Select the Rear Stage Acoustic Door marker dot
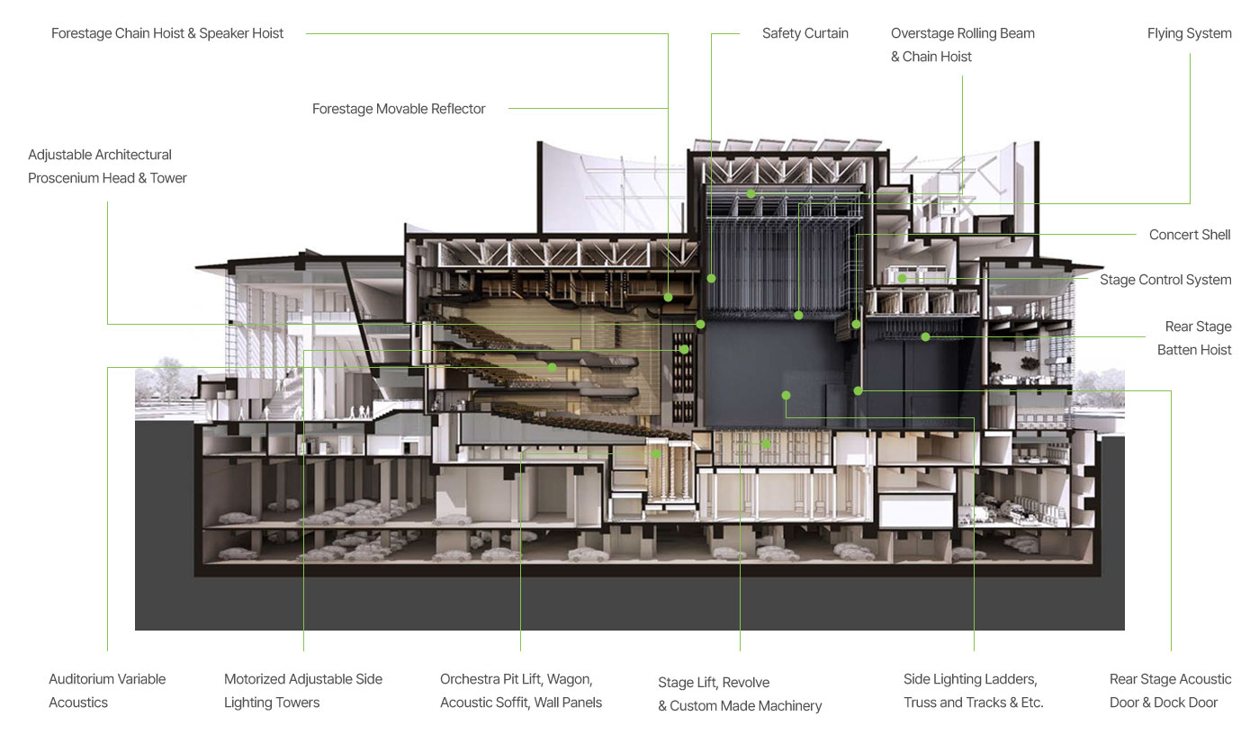This screenshot has width=1259, height=734. [858, 390]
